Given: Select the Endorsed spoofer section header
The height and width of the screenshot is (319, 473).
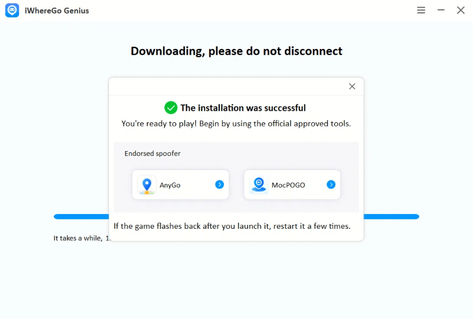Looking at the screenshot, I should [152, 153].
